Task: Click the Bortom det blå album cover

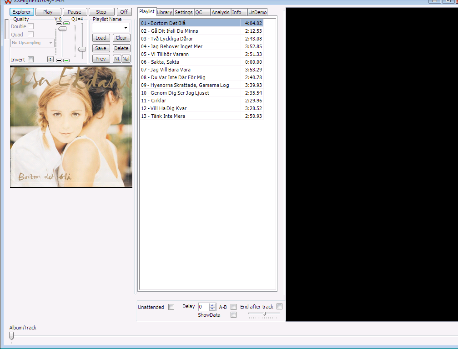Action: coord(71,126)
